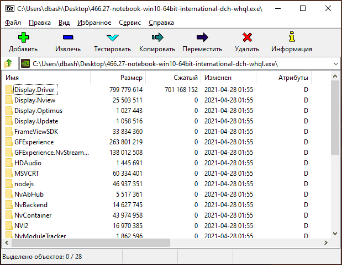Screen dimensions: 342x265
Task: Select the Display.Update folder icon
Action: pyautogui.click(x=9, y=121)
